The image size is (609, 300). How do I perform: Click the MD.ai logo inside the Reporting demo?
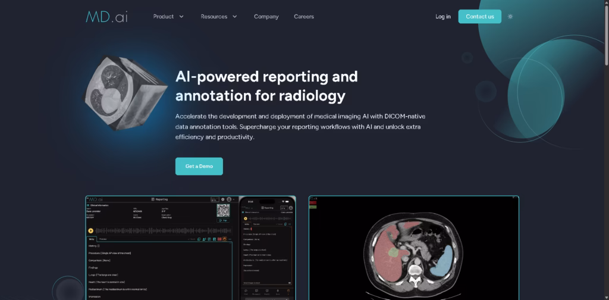click(96, 199)
